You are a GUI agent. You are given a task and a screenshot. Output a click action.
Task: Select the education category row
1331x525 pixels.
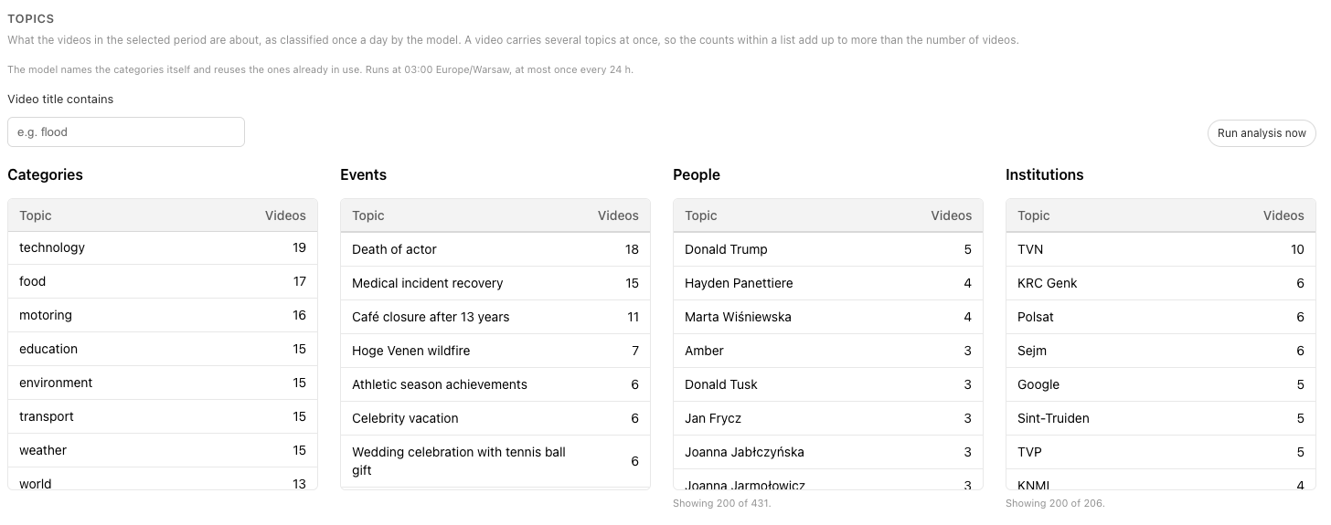(x=163, y=349)
